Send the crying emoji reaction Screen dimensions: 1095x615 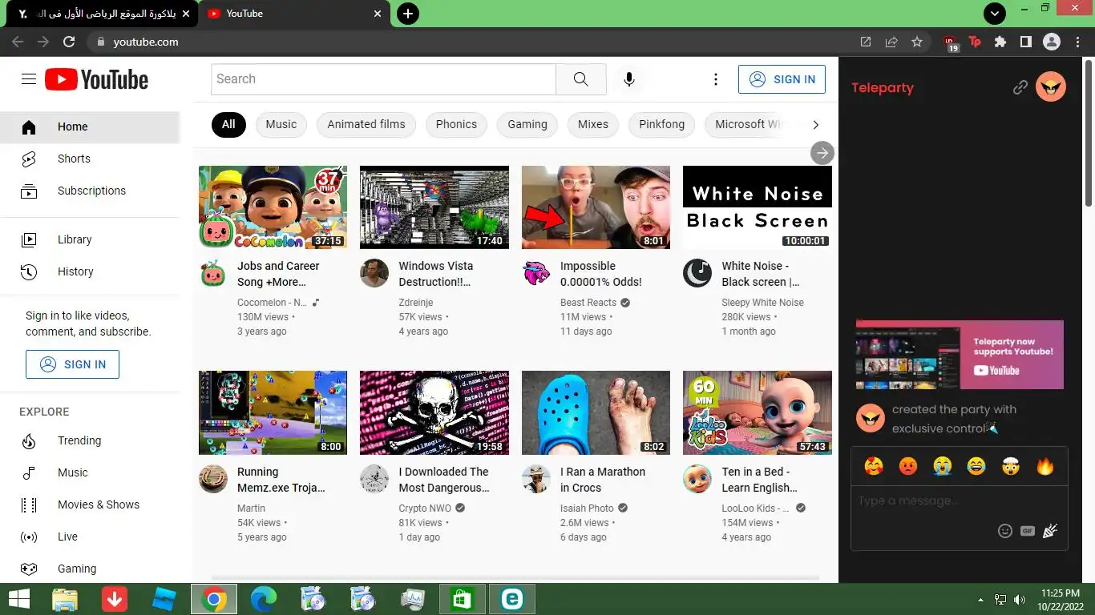(x=942, y=466)
